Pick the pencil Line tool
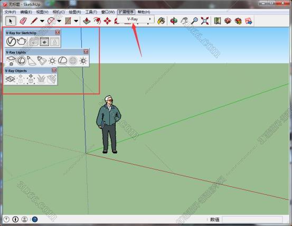The image size is (292, 226). point(34,21)
